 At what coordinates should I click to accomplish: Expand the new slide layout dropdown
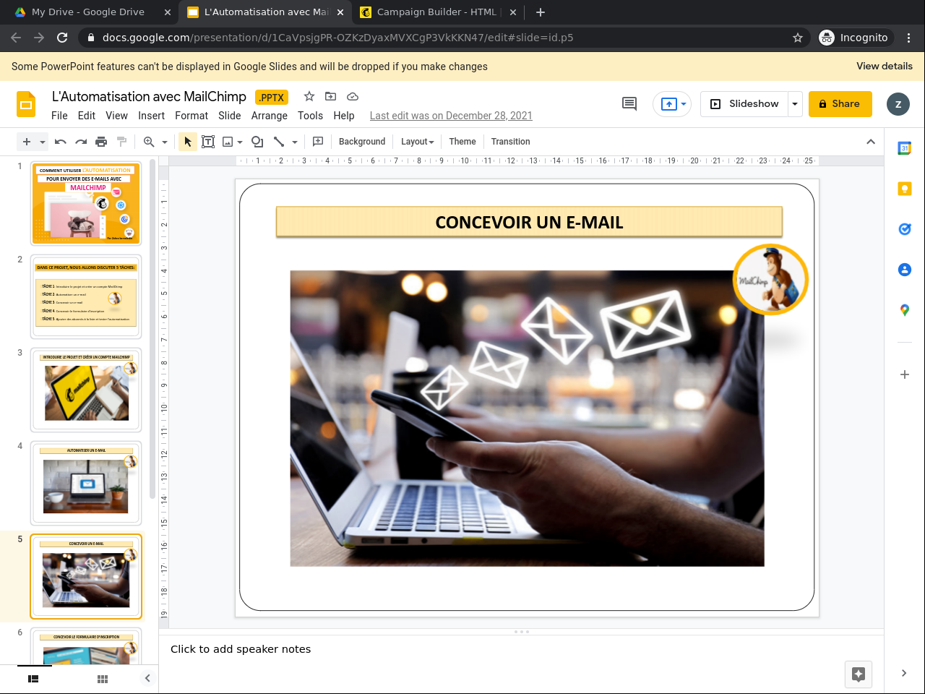tap(43, 142)
